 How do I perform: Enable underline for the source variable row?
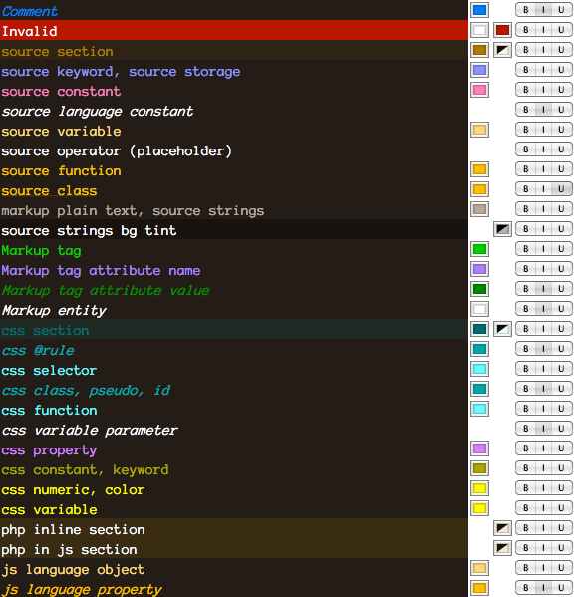(562, 130)
